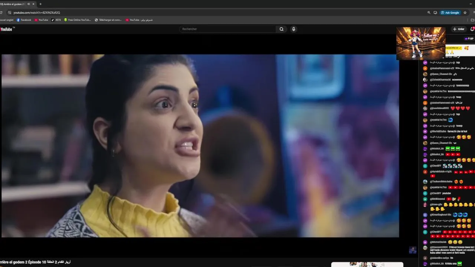Image resolution: width=475 pixels, height=267 pixels.
Task: Click the WerfelliSalim W avatar
Action: [x=425, y=131]
